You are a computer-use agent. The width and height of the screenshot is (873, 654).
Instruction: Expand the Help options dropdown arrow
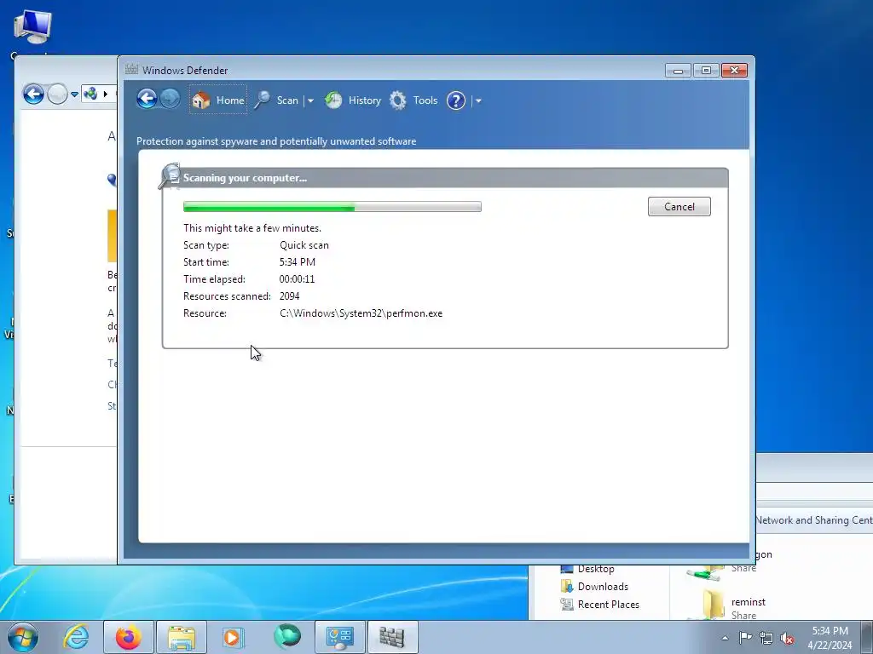pyautogui.click(x=478, y=100)
